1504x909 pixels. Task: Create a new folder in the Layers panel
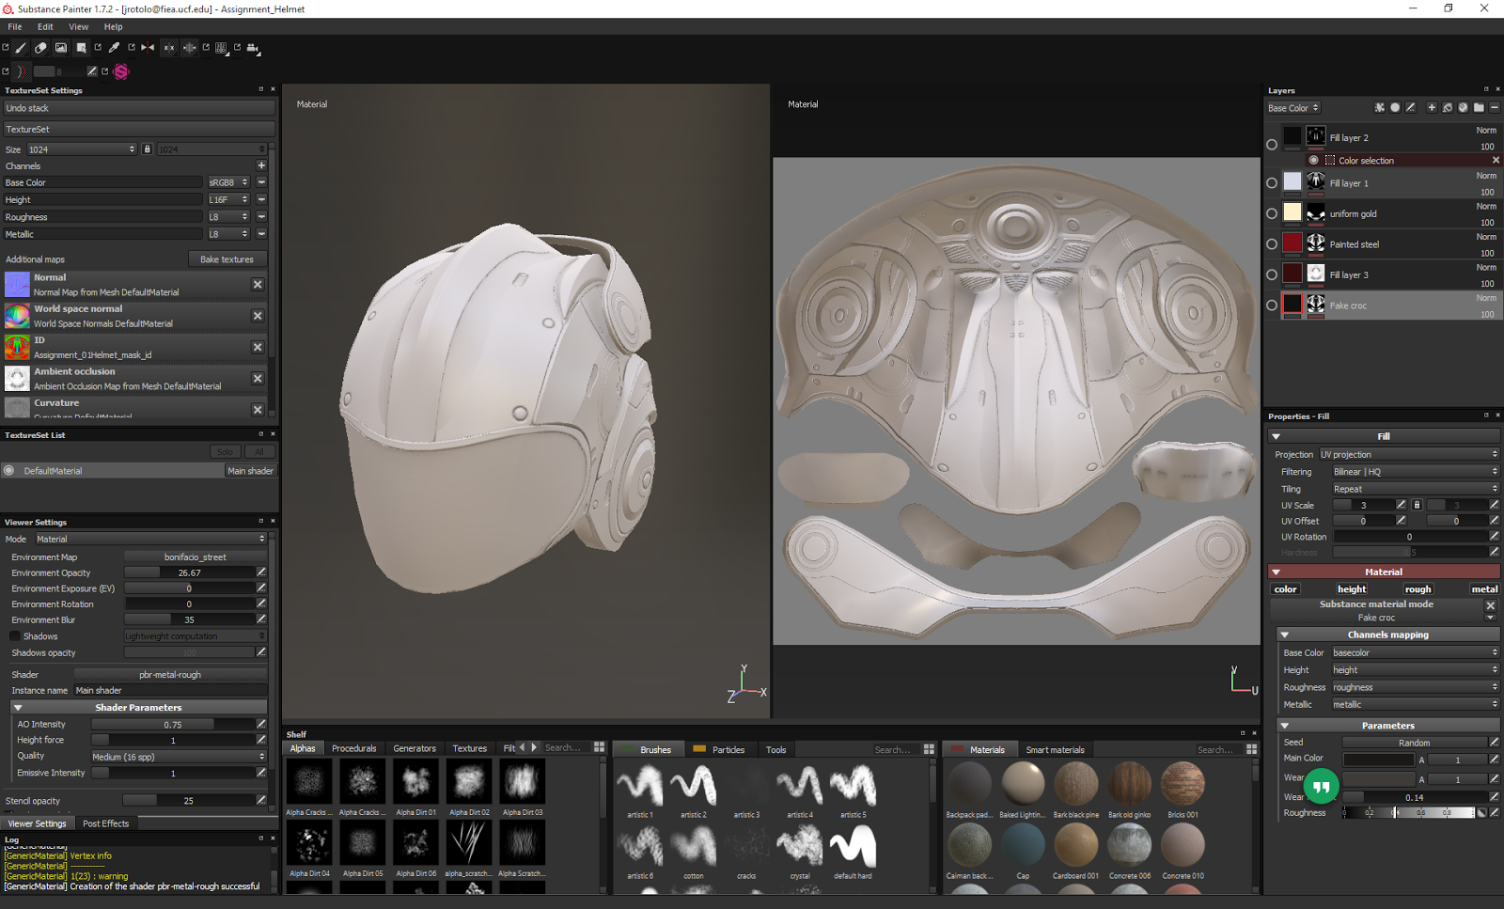tap(1478, 107)
